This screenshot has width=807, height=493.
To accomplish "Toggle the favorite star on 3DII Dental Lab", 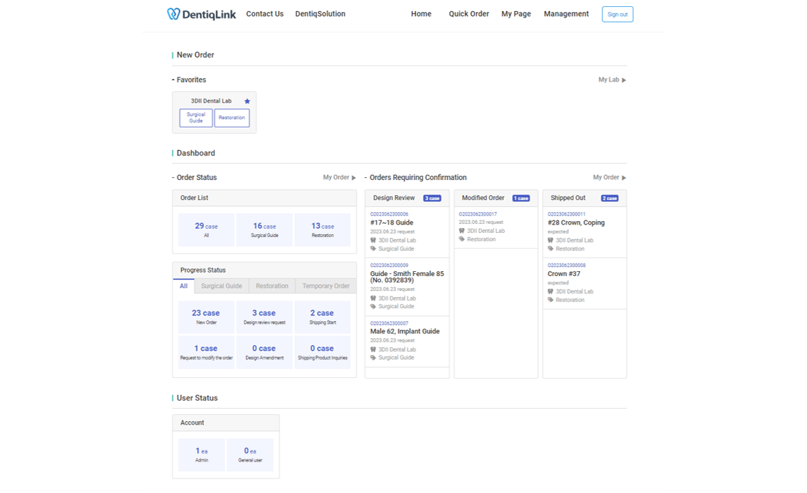I will (x=246, y=101).
